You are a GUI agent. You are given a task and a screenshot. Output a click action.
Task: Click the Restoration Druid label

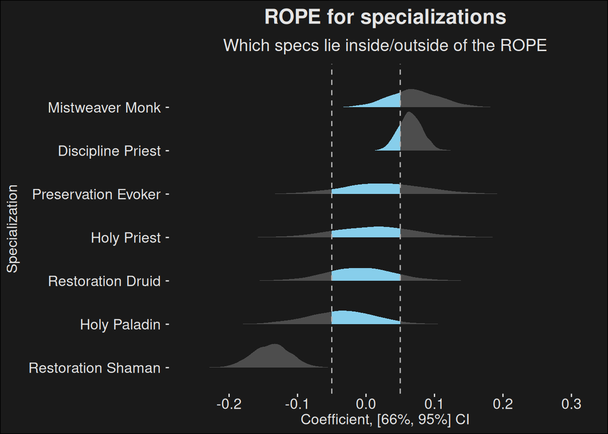pos(104,281)
